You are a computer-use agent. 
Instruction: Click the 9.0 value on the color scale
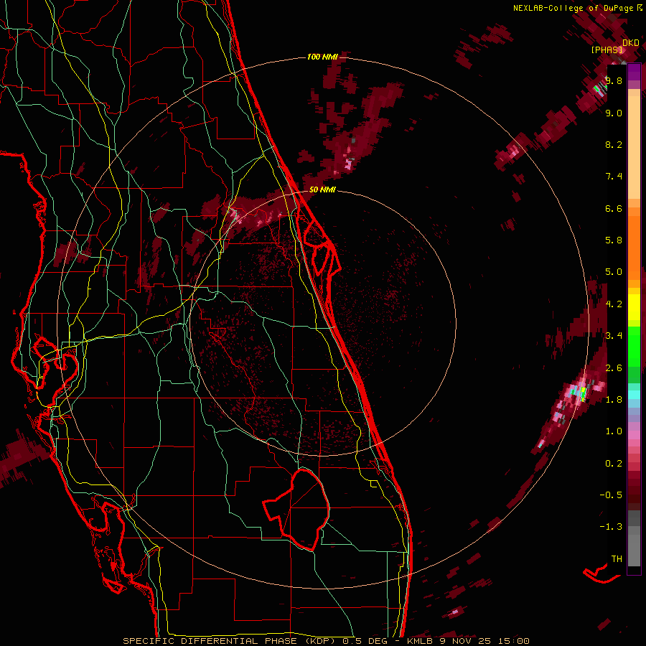click(614, 113)
